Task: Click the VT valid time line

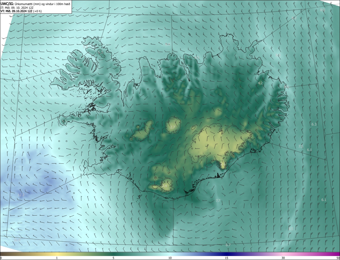Action: 21,11
